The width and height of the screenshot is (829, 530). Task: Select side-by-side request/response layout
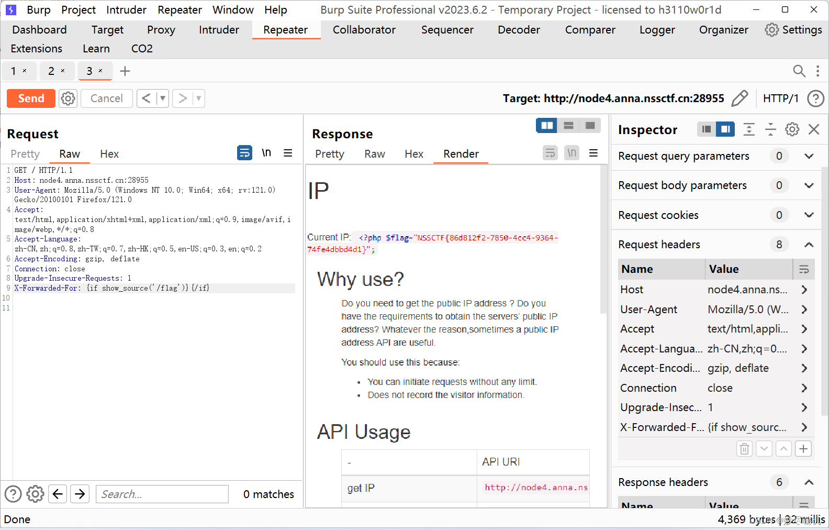click(x=547, y=126)
